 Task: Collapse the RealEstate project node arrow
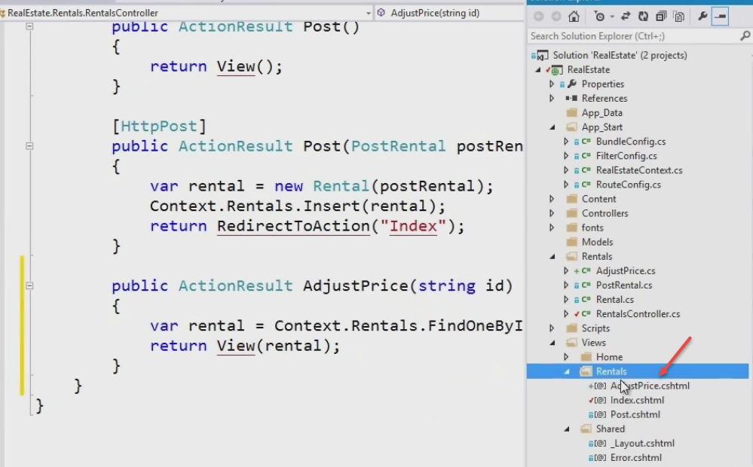(538, 69)
